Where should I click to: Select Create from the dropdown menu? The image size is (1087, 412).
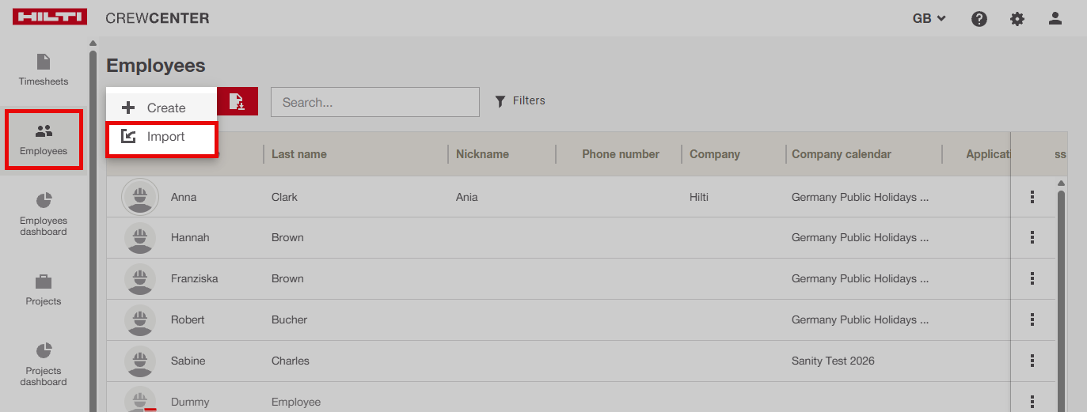coord(162,108)
